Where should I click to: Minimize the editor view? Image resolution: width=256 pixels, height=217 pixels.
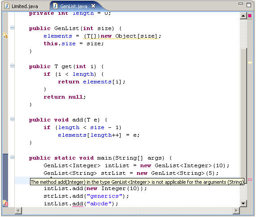[241, 4]
